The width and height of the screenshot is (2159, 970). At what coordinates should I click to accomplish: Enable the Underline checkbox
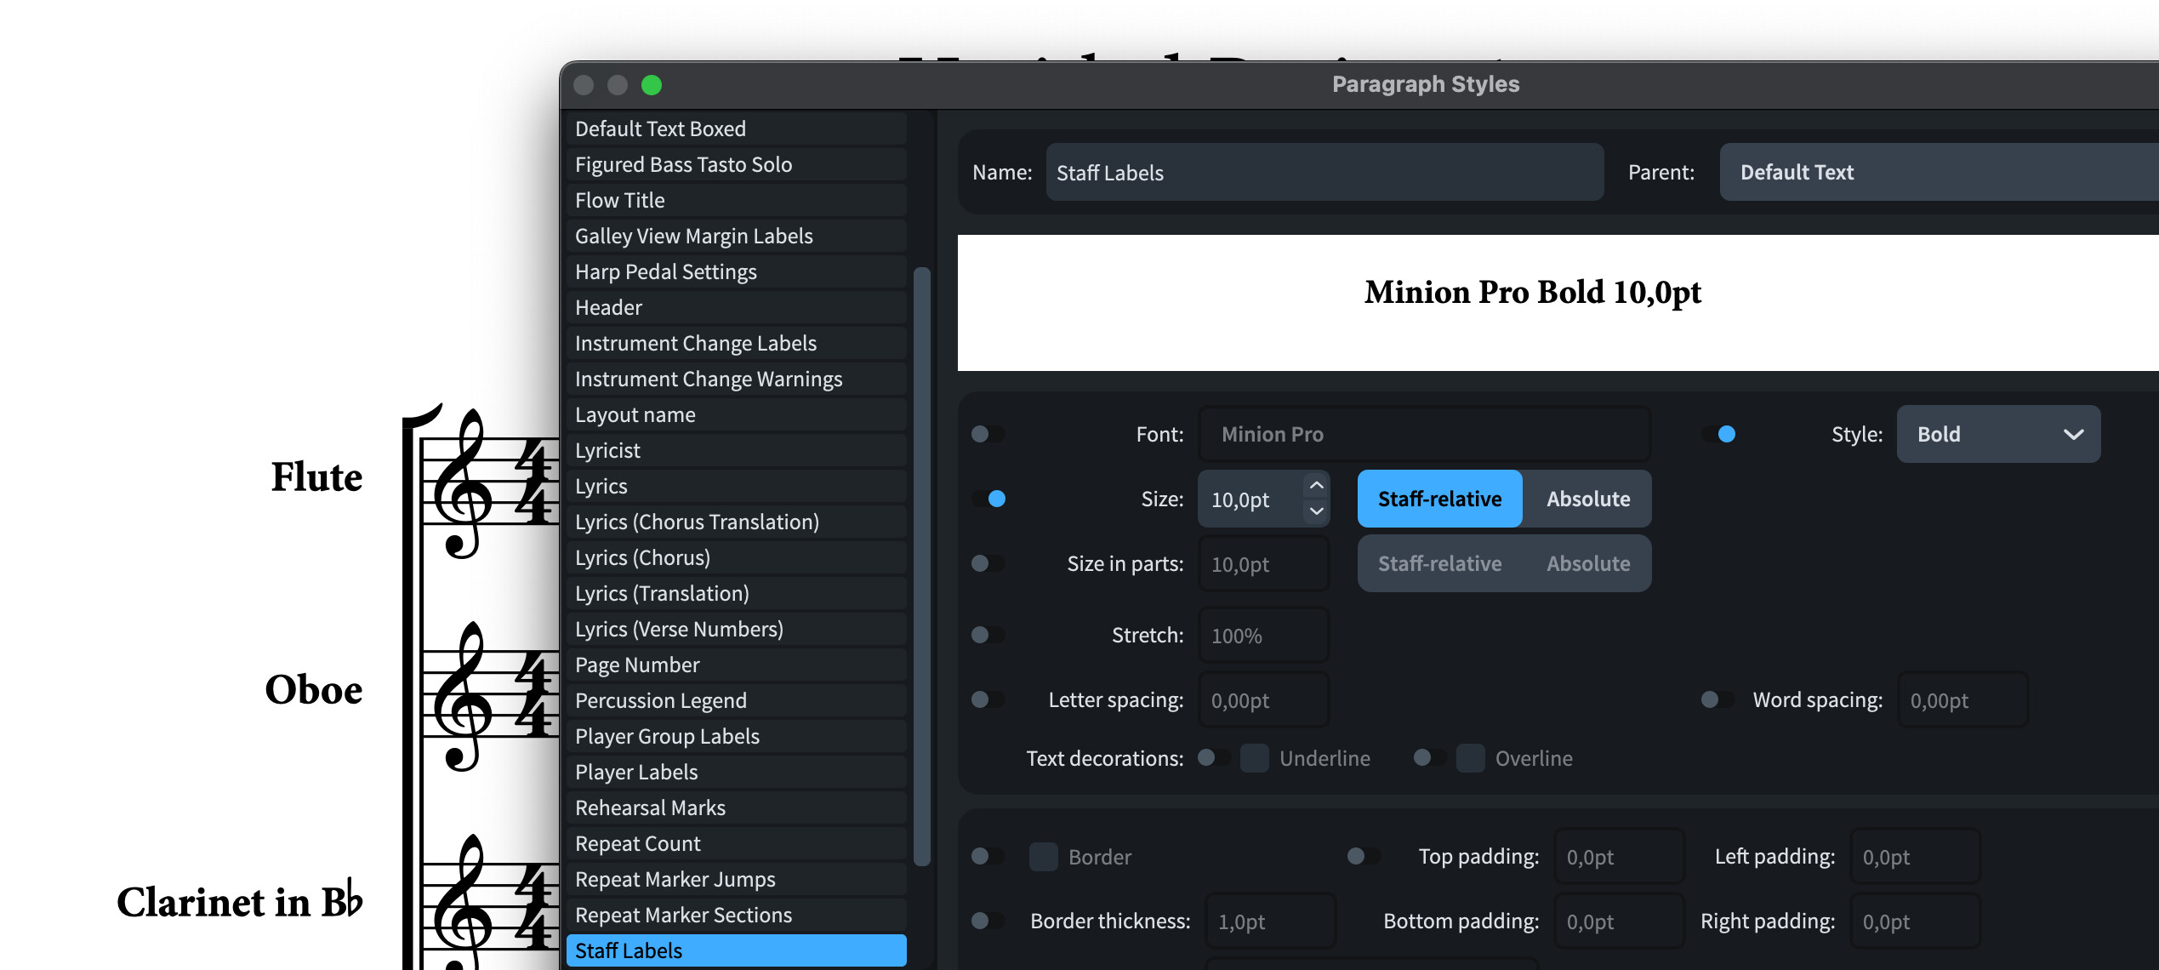pos(1254,758)
